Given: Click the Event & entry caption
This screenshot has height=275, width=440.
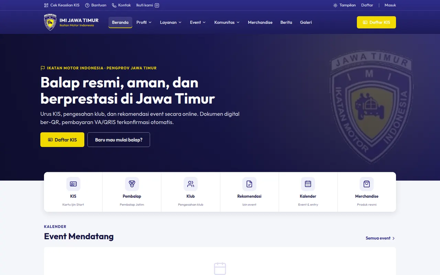Looking at the screenshot, I should [x=308, y=205].
